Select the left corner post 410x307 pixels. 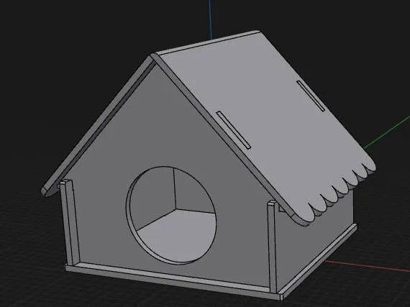click(69, 222)
